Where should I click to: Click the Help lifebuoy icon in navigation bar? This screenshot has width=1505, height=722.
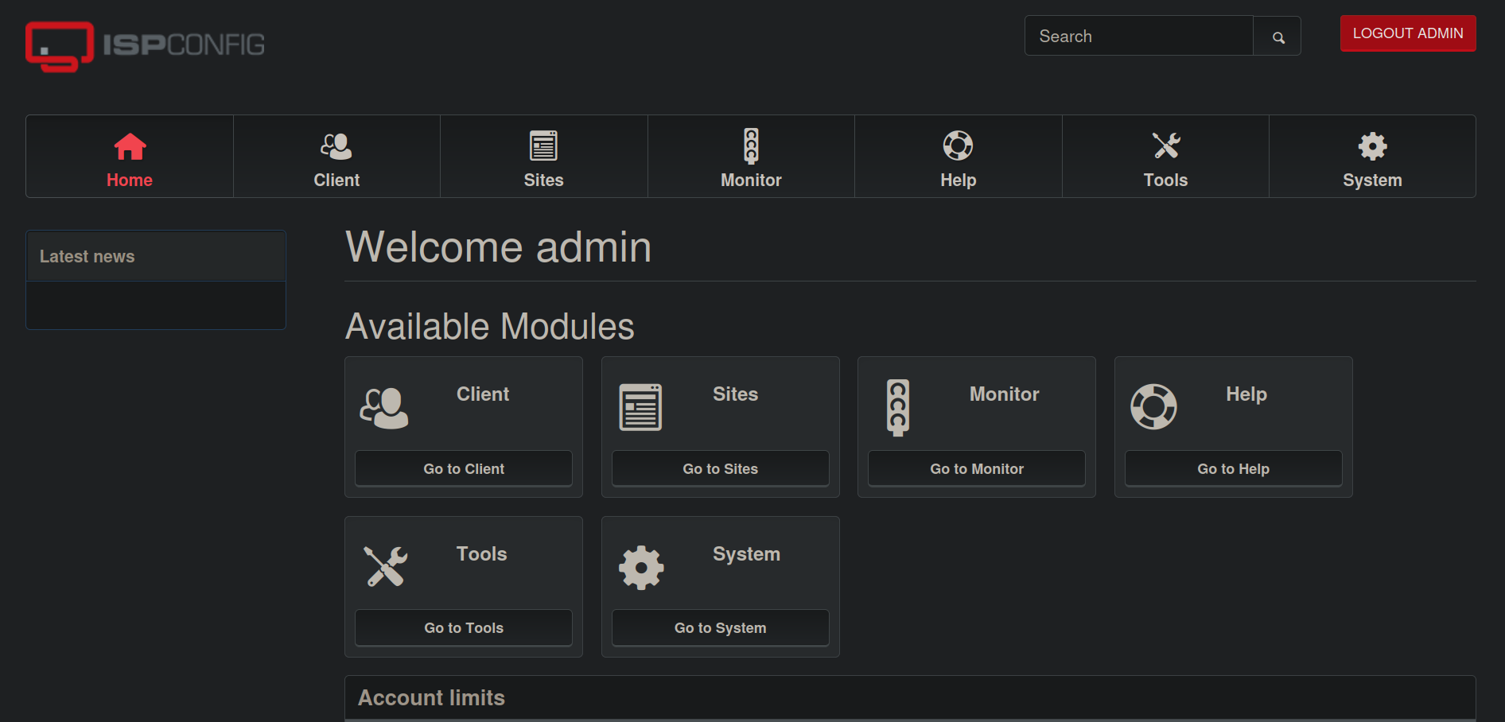pyautogui.click(x=959, y=146)
